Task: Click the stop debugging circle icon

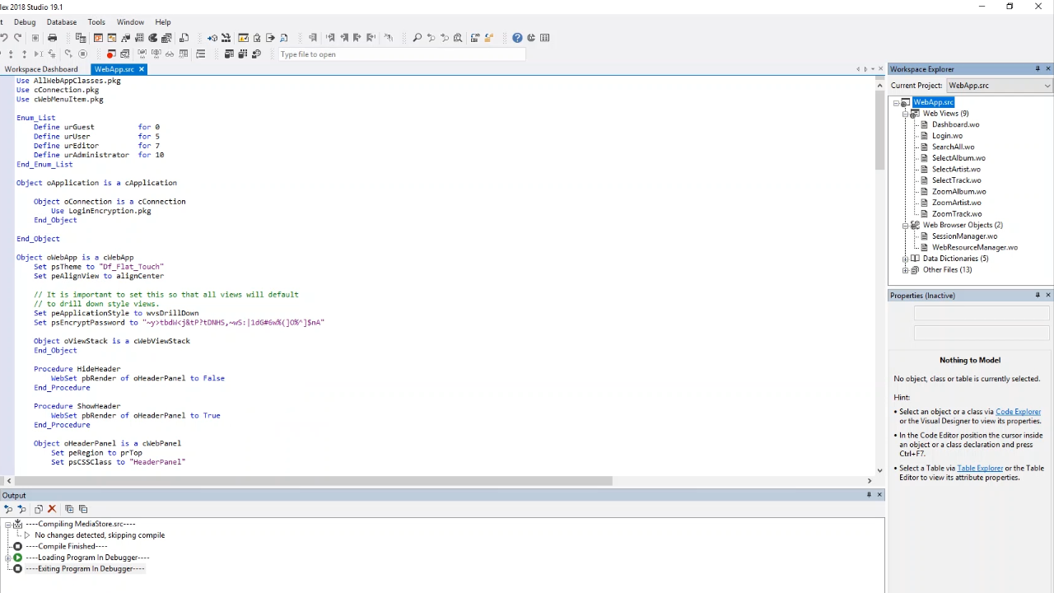Action: (82, 54)
